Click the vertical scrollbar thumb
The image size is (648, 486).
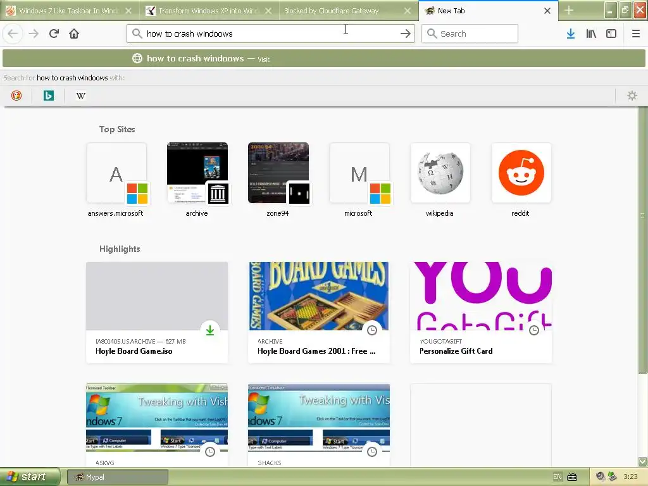[642, 240]
